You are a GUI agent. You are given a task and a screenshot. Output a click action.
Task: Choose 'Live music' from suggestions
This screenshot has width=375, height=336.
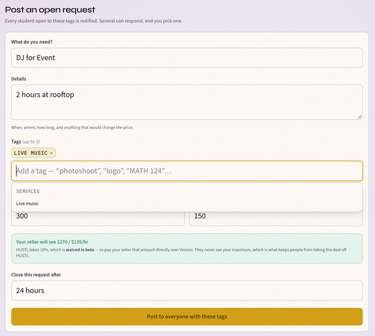[187, 203]
